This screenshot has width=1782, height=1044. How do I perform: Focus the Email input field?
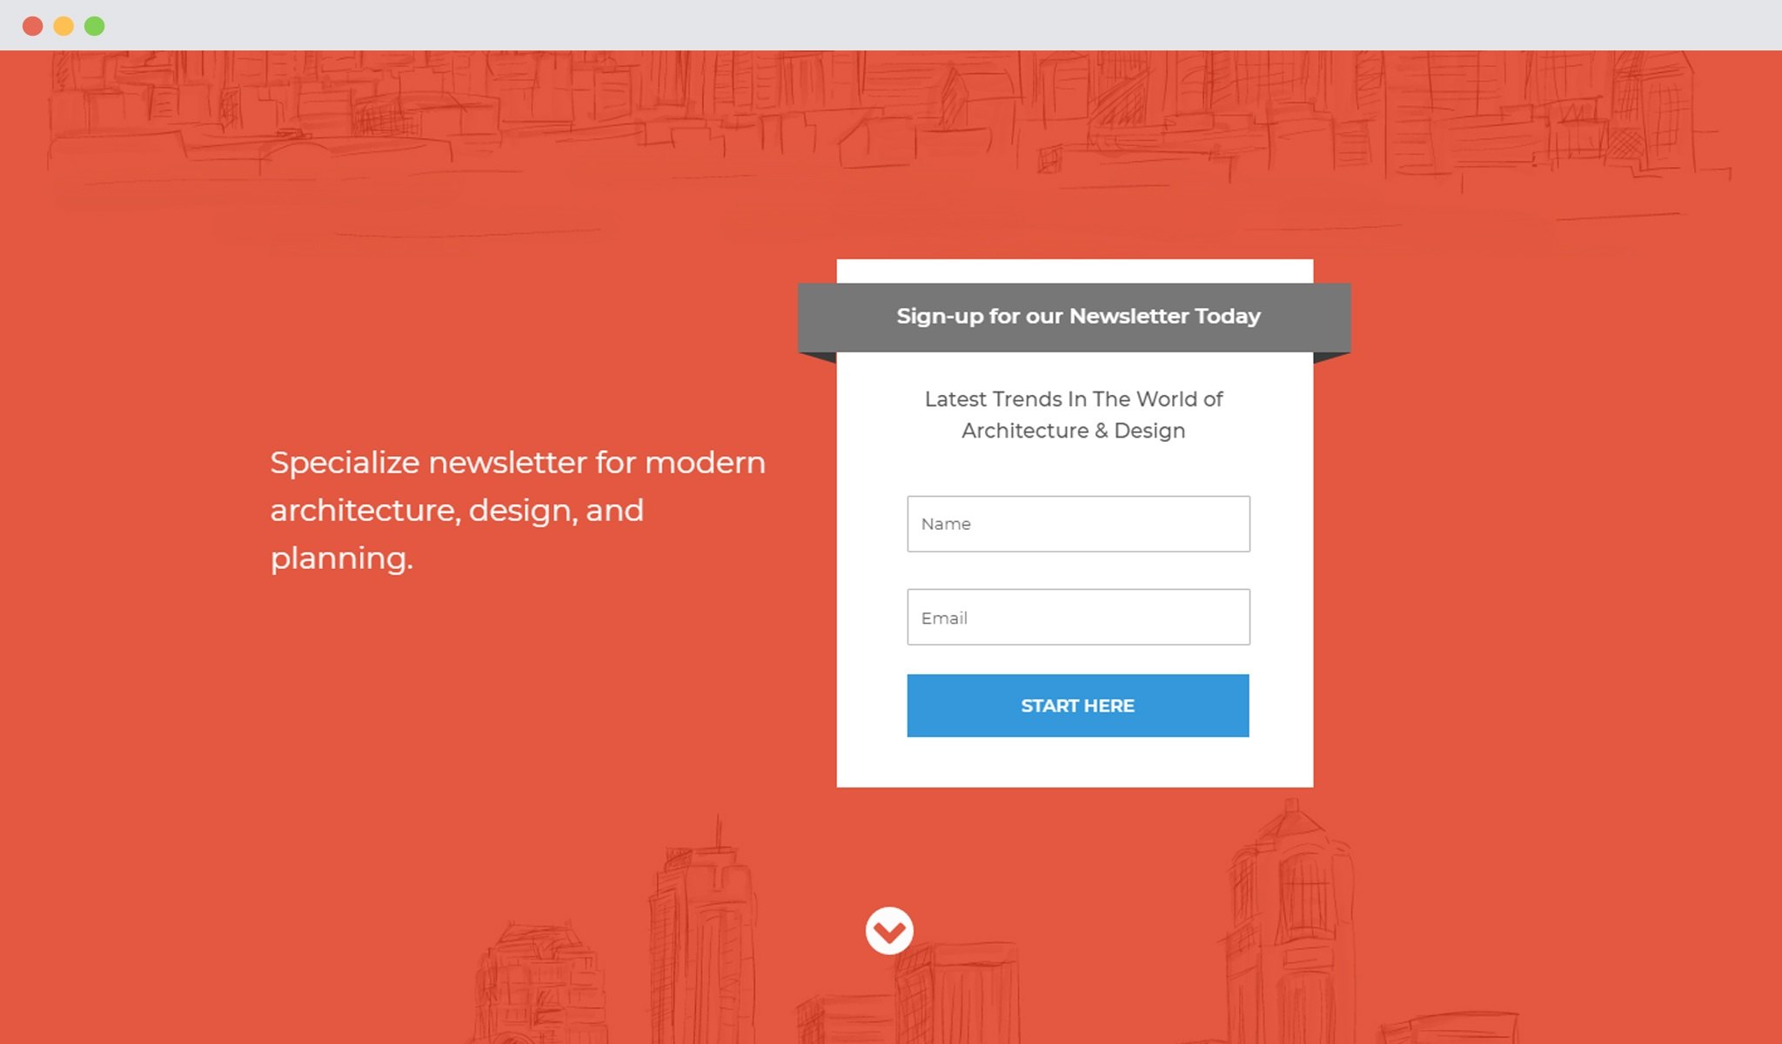(1078, 618)
